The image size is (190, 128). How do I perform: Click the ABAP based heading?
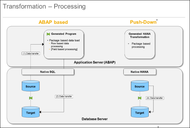point(53,22)
